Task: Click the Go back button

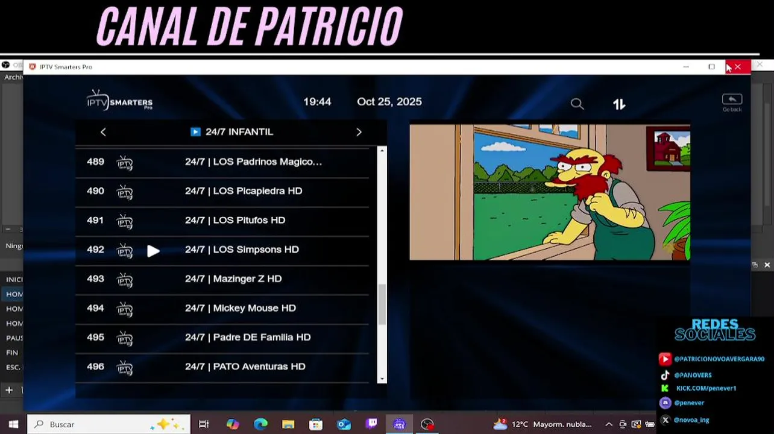Action: point(732,102)
